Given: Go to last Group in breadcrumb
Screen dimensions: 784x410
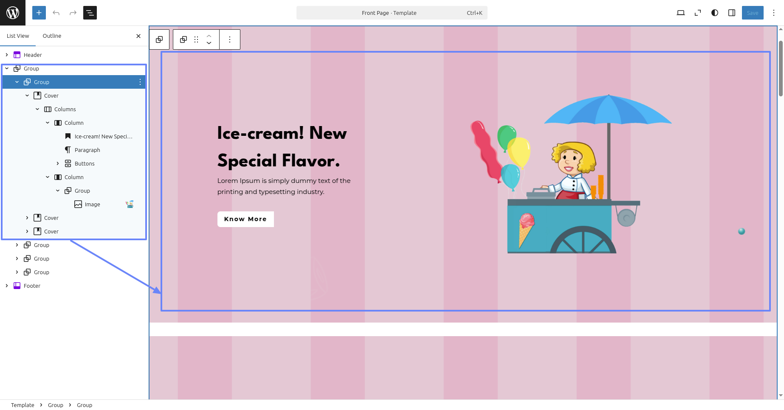Looking at the screenshot, I should [x=85, y=405].
